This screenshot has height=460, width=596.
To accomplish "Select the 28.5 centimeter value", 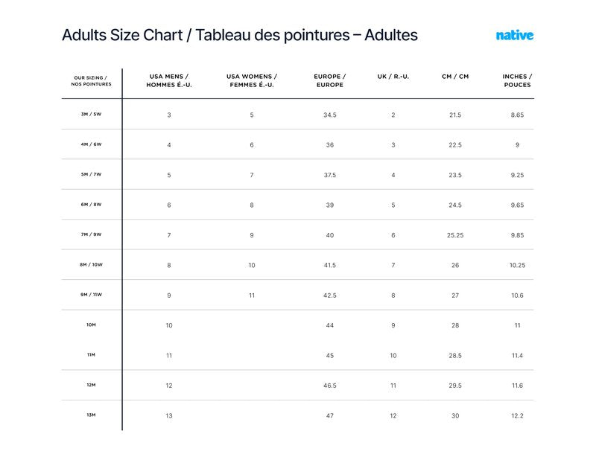I will [455, 356].
